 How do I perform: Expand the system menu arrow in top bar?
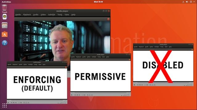click(x=194, y=2)
